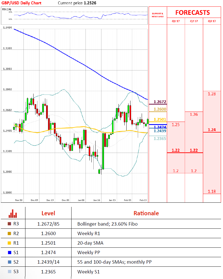
Task: Select the Q2 17 forecast column header
Action: coord(194,21)
